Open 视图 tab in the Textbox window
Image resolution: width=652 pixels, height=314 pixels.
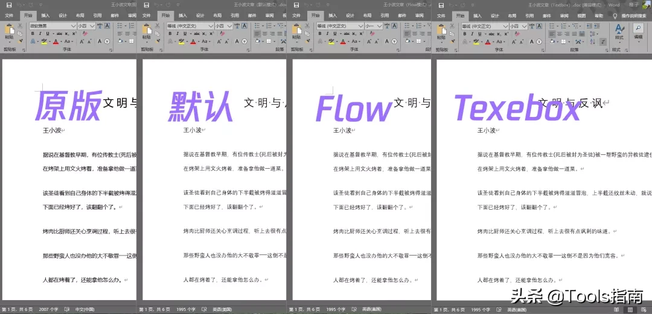click(x=581, y=15)
